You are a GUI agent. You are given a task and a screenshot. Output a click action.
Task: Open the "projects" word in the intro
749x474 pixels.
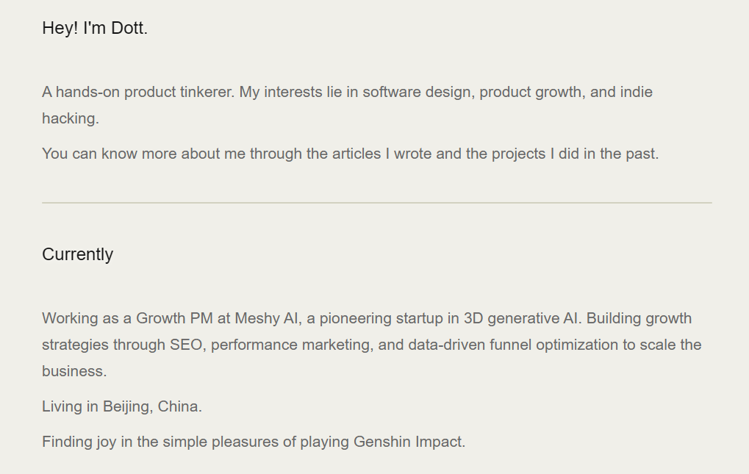(x=518, y=154)
